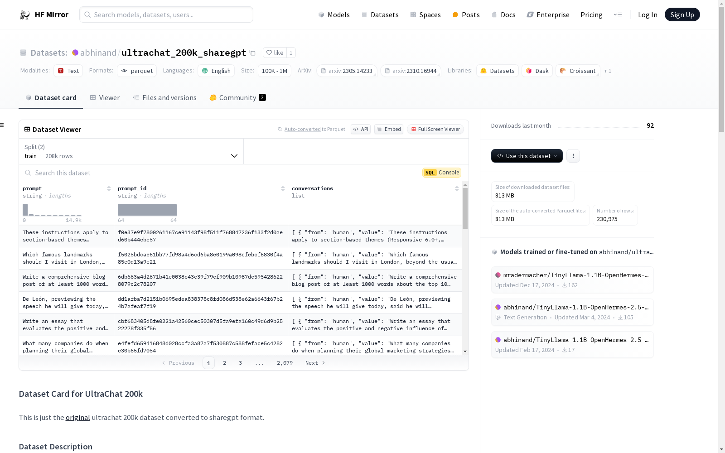Screen dimensions: 725x453
Task: Open Posts in top navigation
Action: click(x=466, y=15)
